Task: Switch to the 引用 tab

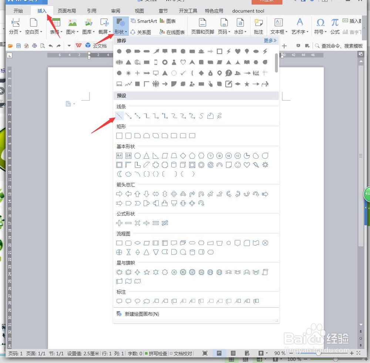Action: [x=91, y=11]
